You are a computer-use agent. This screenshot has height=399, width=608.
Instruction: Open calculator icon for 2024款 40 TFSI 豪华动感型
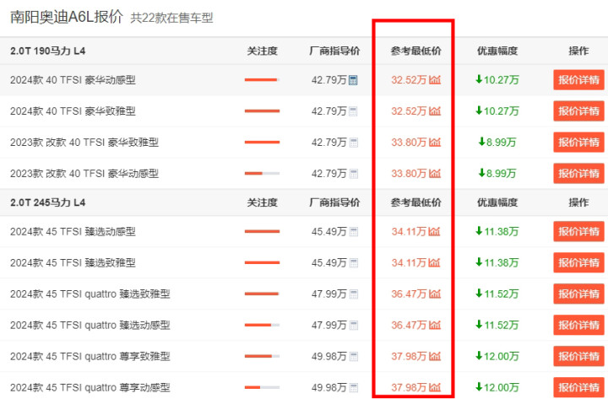pos(353,80)
